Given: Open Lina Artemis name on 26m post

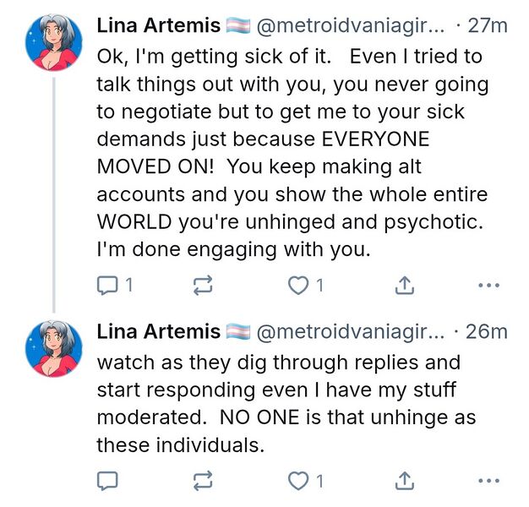Looking at the screenshot, I should coord(159,331).
